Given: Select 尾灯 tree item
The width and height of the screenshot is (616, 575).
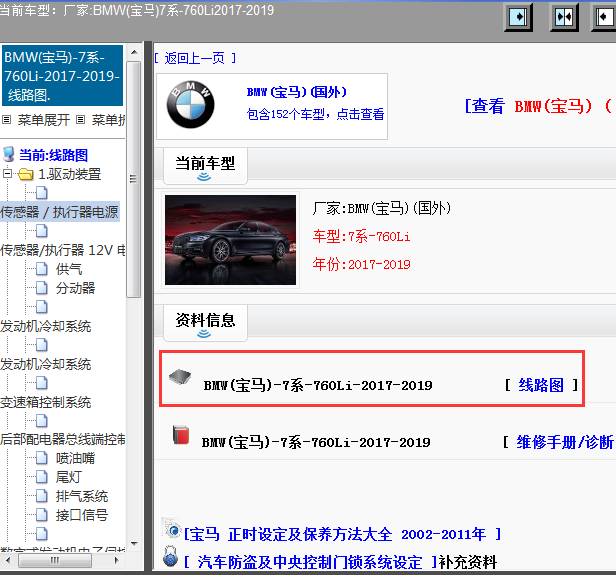Looking at the screenshot, I should 69,477.
